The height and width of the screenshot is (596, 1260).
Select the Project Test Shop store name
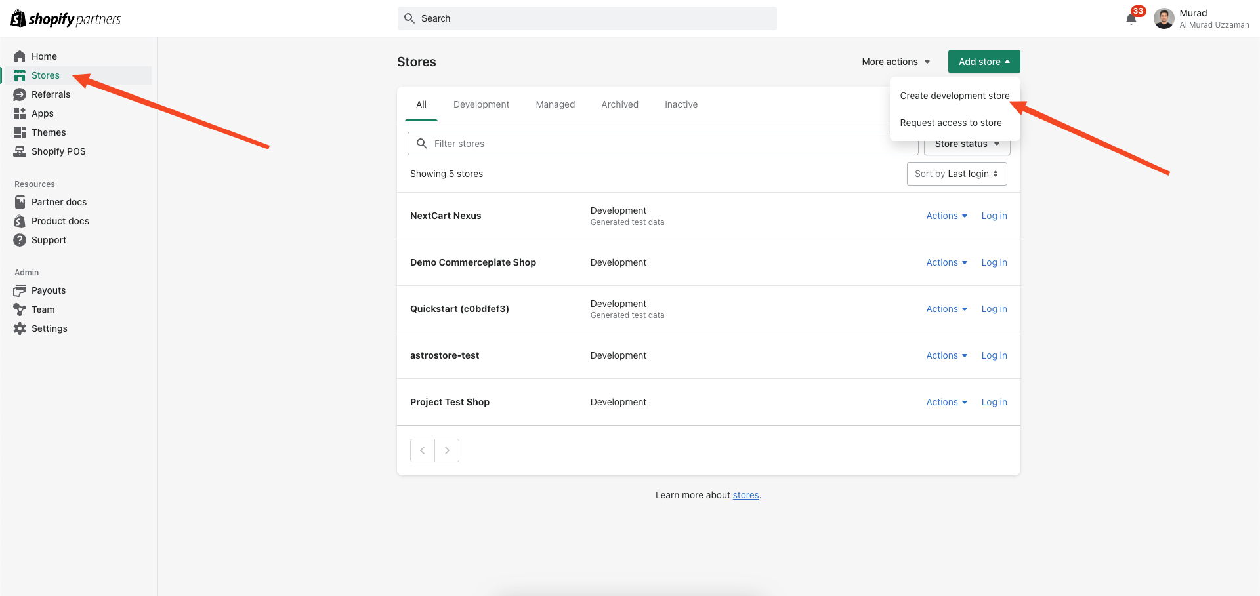[450, 402]
